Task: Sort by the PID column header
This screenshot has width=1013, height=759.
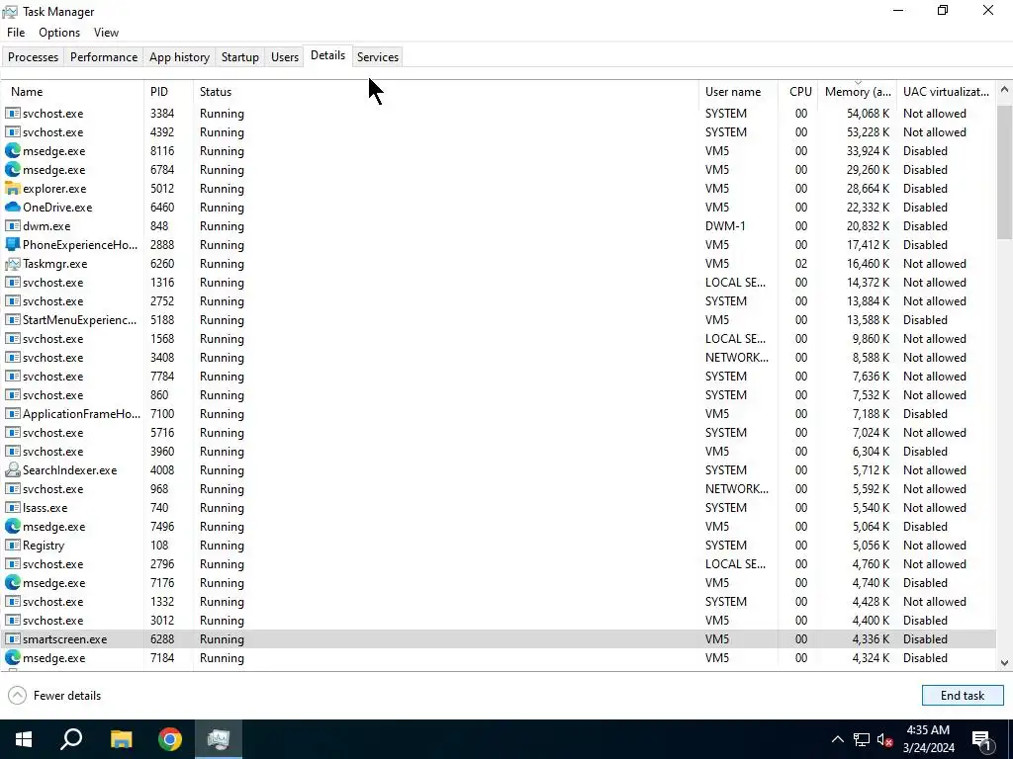Action: point(168,92)
